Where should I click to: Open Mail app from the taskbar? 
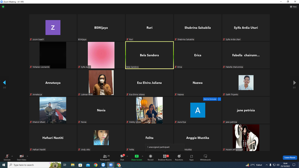pos(88,165)
